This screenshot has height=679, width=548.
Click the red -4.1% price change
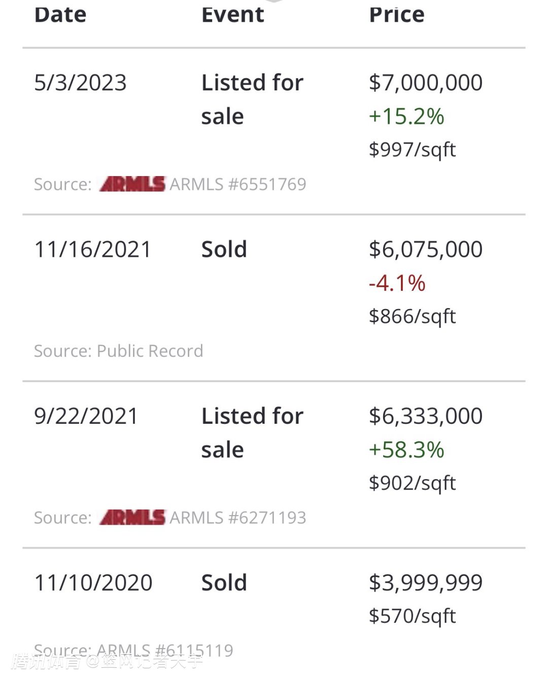point(397,283)
